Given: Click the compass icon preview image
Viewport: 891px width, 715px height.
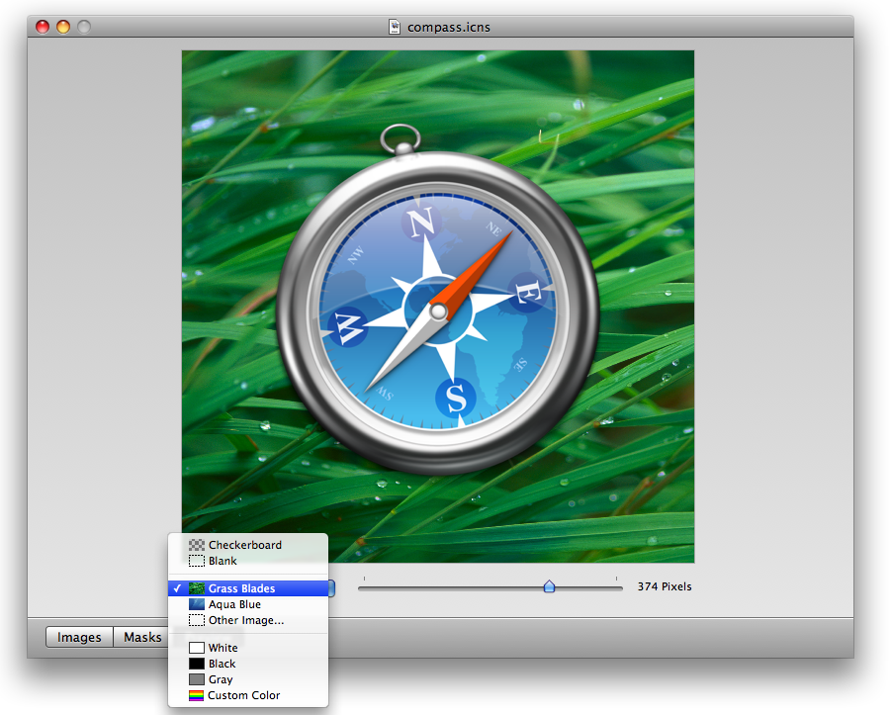Looking at the screenshot, I should point(438,307).
